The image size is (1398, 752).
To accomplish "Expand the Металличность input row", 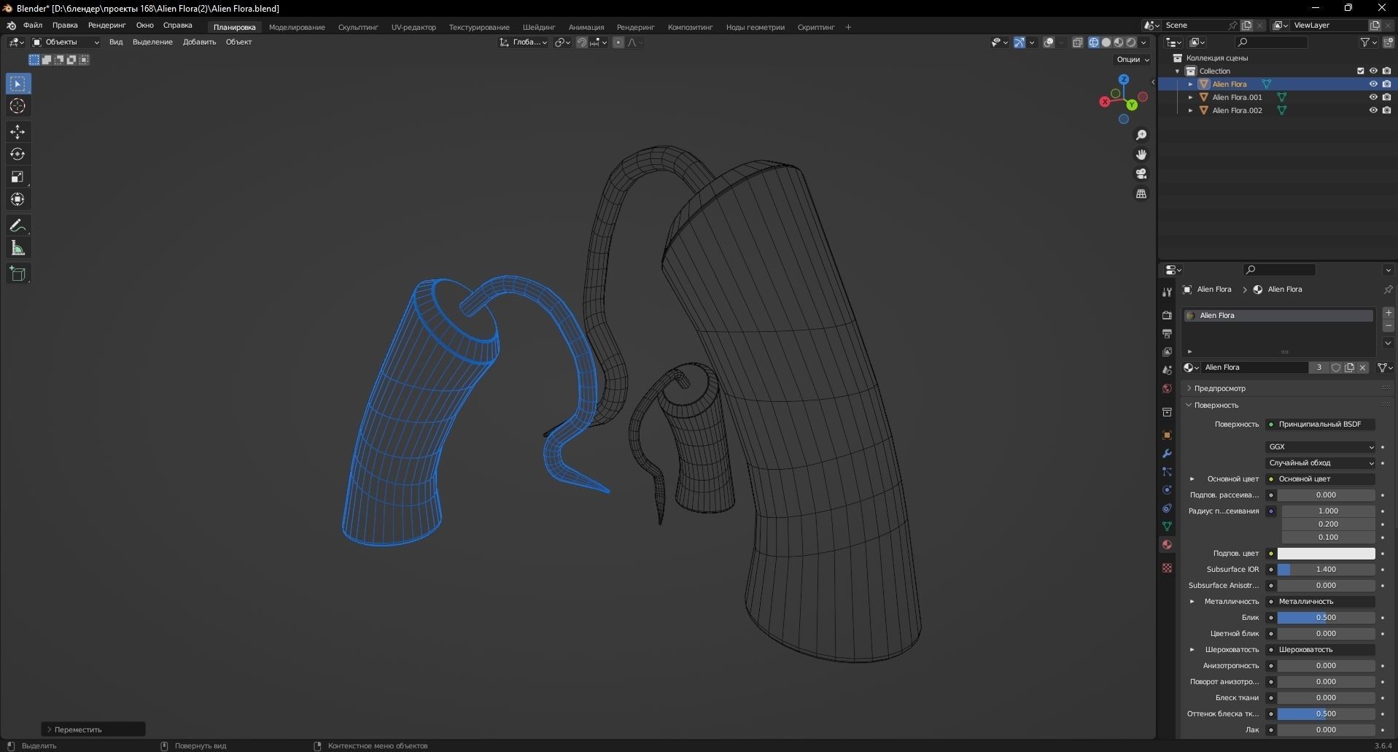I will click(x=1192, y=602).
